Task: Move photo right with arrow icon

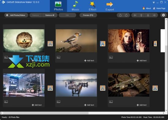Action: [x=154, y=15]
